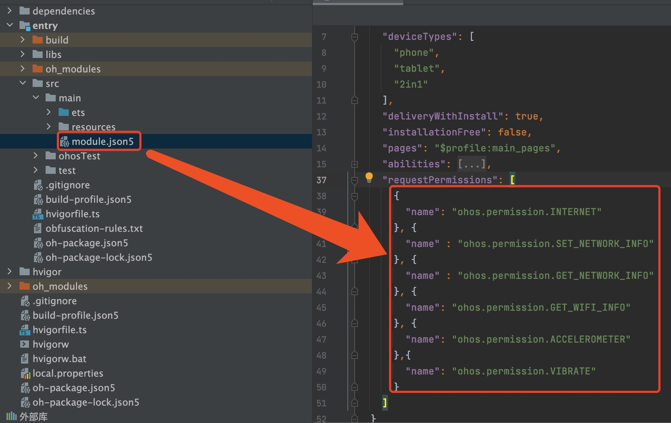
Task: Click the libs folder icon
Action: point(38,54)
